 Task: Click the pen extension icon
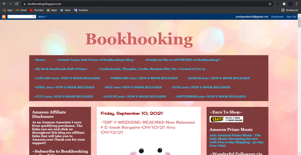277,4
